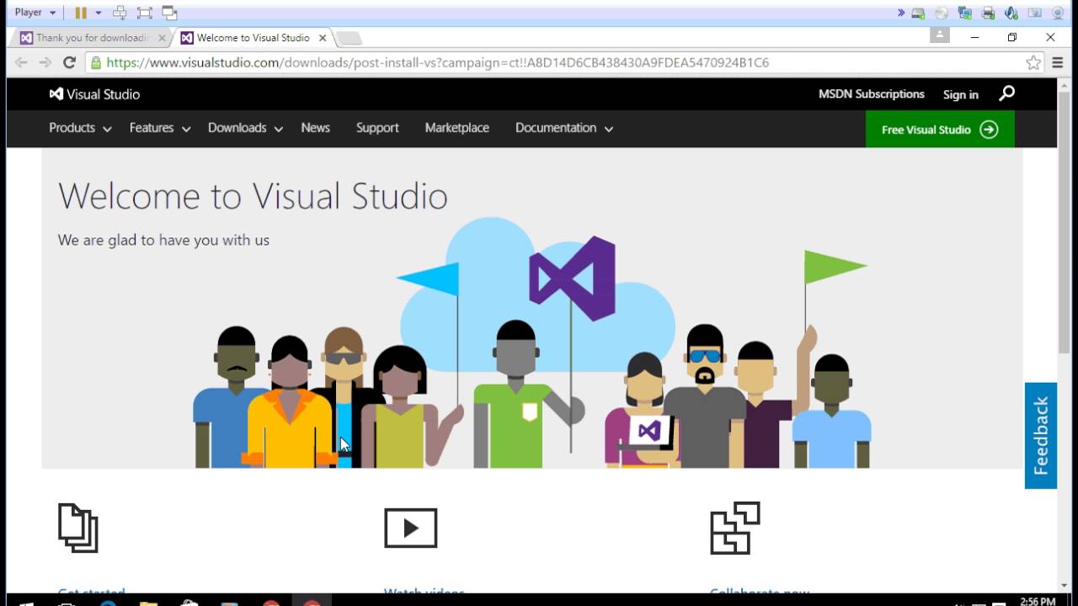1078x606 pixels.
Task: Send Ctrl+Alt+Del to the VM
Action: pos(120,13)
